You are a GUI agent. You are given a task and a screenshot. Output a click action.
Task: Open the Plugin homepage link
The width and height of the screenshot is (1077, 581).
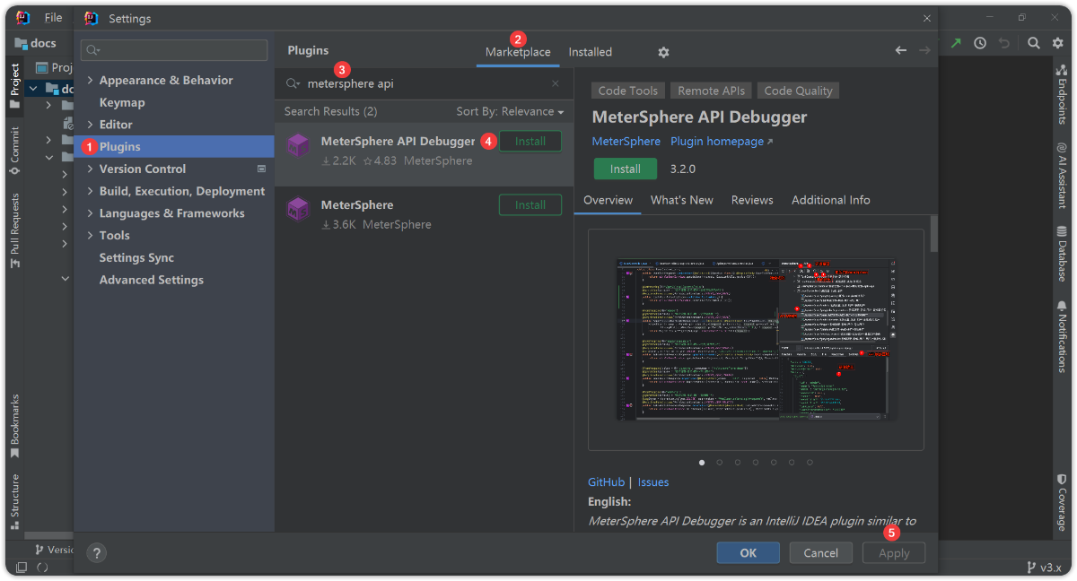[x=721, y=141]
